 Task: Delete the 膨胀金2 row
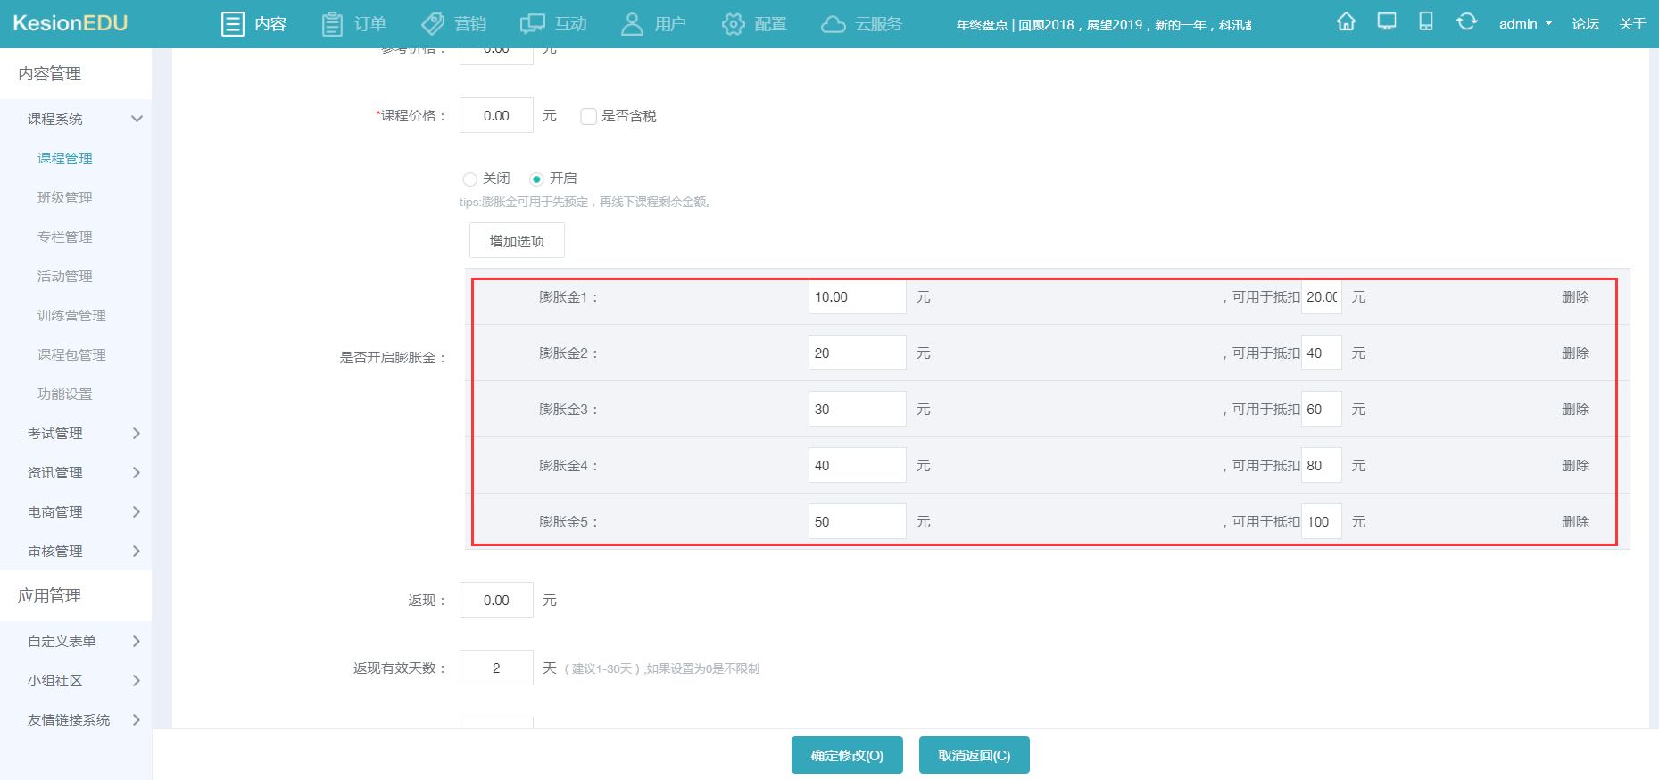(1575, 353)
